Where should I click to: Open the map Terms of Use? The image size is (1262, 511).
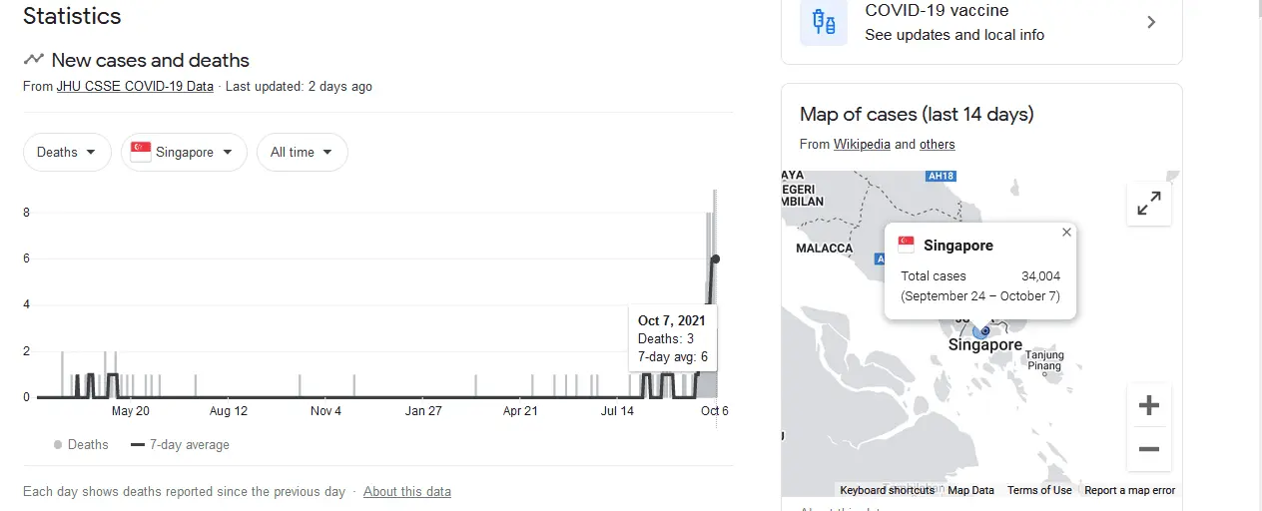[1039, 490]
